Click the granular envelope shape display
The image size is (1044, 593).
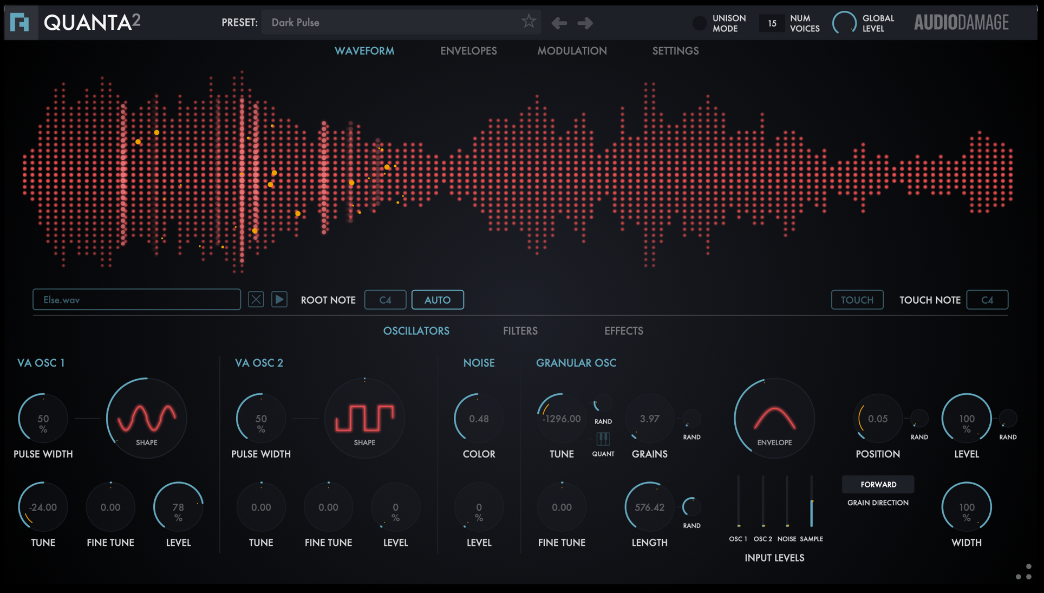(774, 418)
